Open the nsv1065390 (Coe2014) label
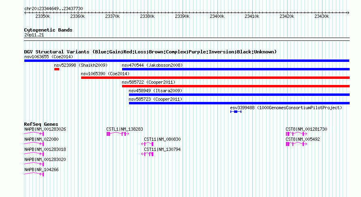Viewport: 361px width, 197px height. click(x=105, y=74)
